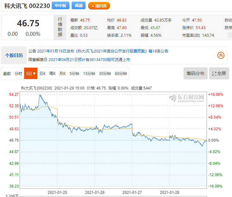232x197 pixels.
Task: Click the 2021-01-28 date label on chart
Action: coord(170,193)
